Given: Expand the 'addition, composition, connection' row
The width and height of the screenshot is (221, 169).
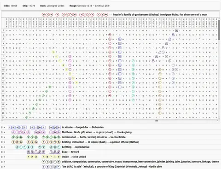Looking at the screenshot, I should (x=5, y=162).
